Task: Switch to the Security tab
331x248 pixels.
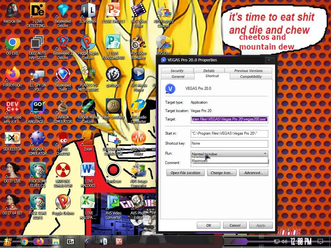Action: [177, 71]
